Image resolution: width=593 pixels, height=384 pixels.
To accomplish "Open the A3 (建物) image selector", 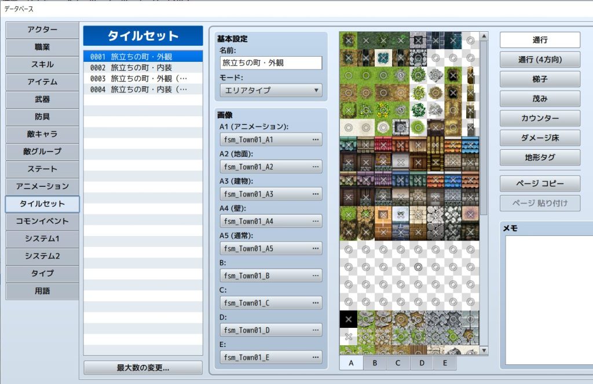I will tap(315, 194).
